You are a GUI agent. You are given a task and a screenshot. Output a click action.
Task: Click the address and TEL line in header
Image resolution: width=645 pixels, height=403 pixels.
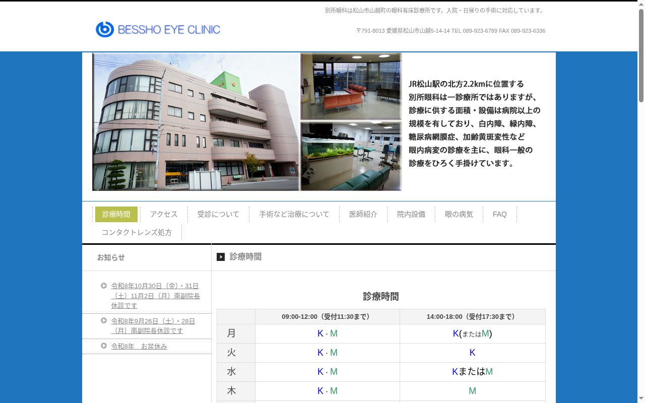coord(450,31)
